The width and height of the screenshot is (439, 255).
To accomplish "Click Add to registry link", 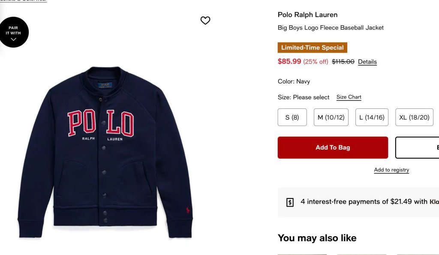I will point(391,170).
